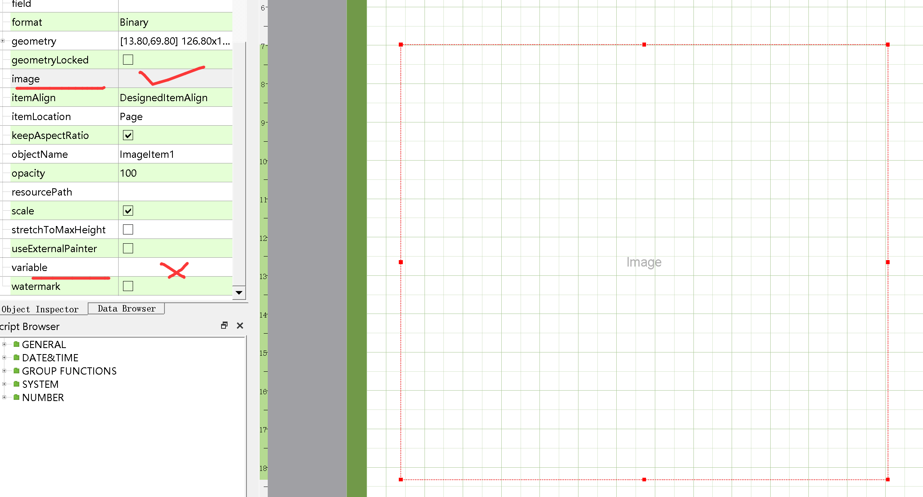The width and height of the screenshot is (923, 497).
Task: Enable the watermark checkbox
Action: tap(128, 286)
